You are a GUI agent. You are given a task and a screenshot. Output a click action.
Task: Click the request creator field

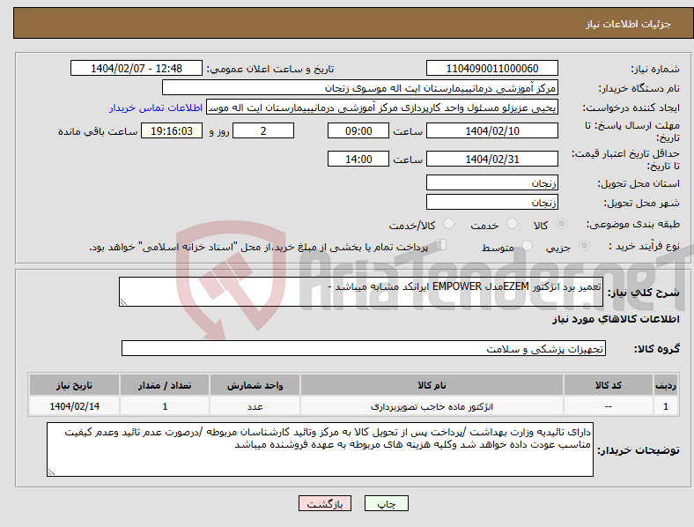382,108
